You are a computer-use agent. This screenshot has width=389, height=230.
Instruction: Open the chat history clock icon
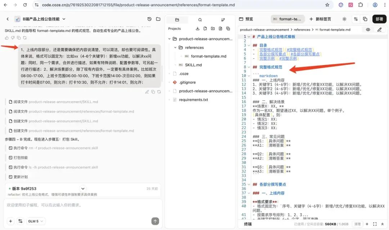pyautogui.click(x=149, y=19)
